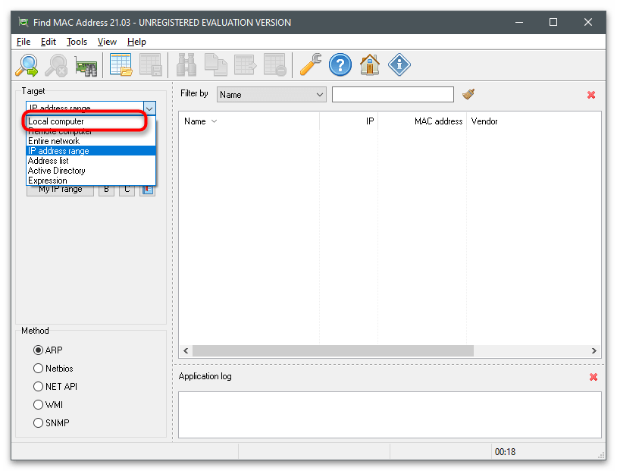
Task: Click the stop search magnifier icon
Action: (x=56, y=65)
